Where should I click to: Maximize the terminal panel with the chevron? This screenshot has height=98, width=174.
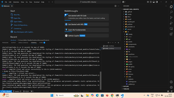pyautogui.click(x=115, y=43)
